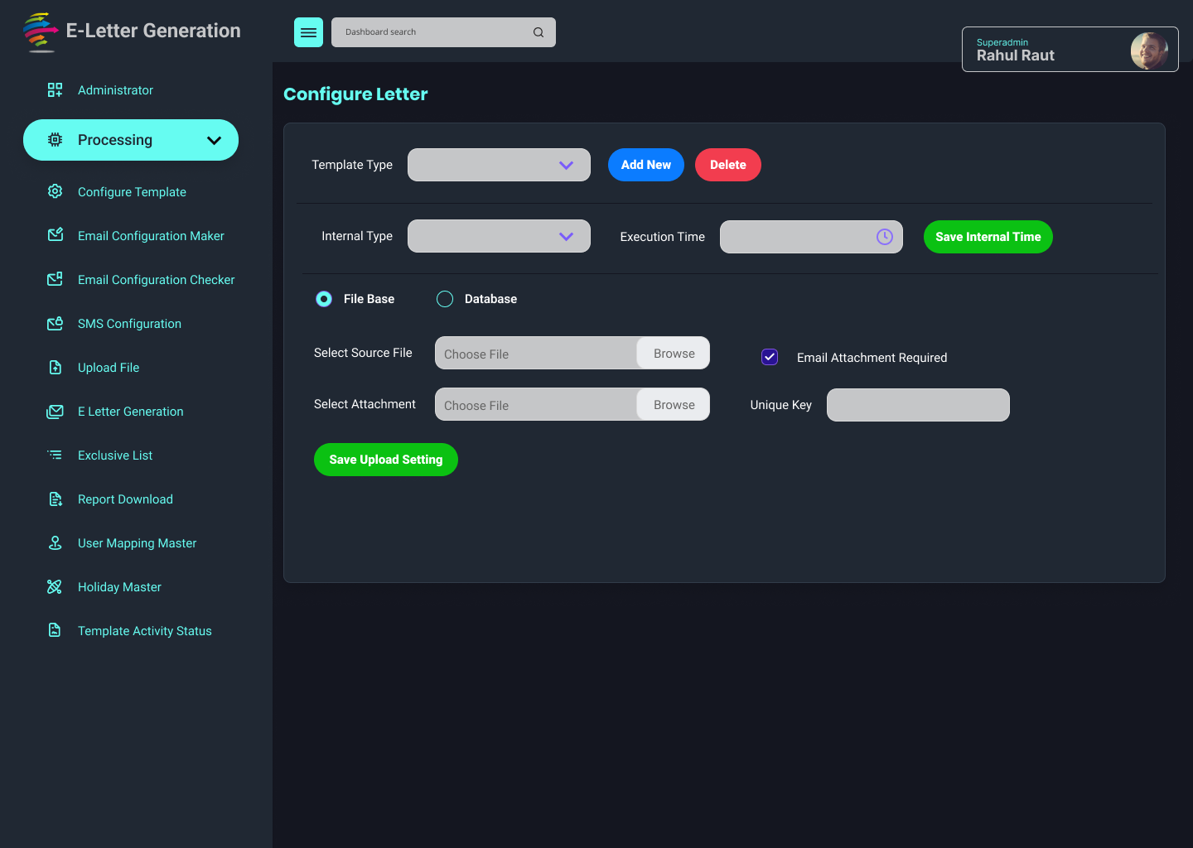The height and width of the screenshot is (848, 1193).
Task: Click the Configure Template gear icon
Action: click(55, 191)
